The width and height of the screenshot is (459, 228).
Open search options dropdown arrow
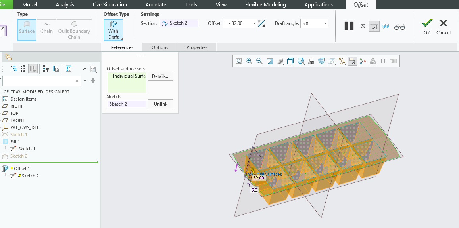pyautogui.click(x=85, y=81)
